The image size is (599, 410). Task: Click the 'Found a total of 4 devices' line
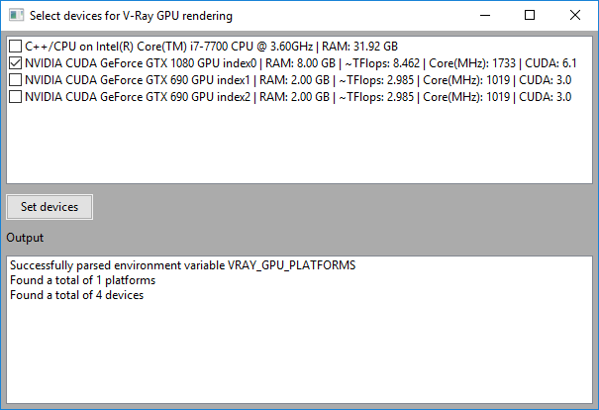76,295
